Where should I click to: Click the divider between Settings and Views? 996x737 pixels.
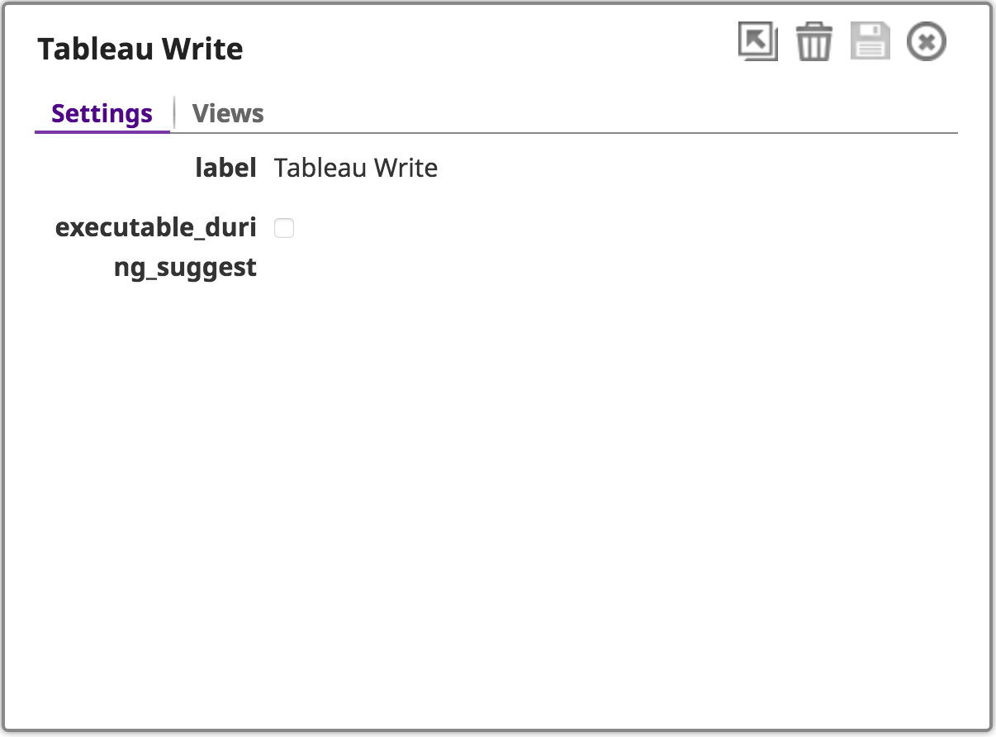point(174,112)
